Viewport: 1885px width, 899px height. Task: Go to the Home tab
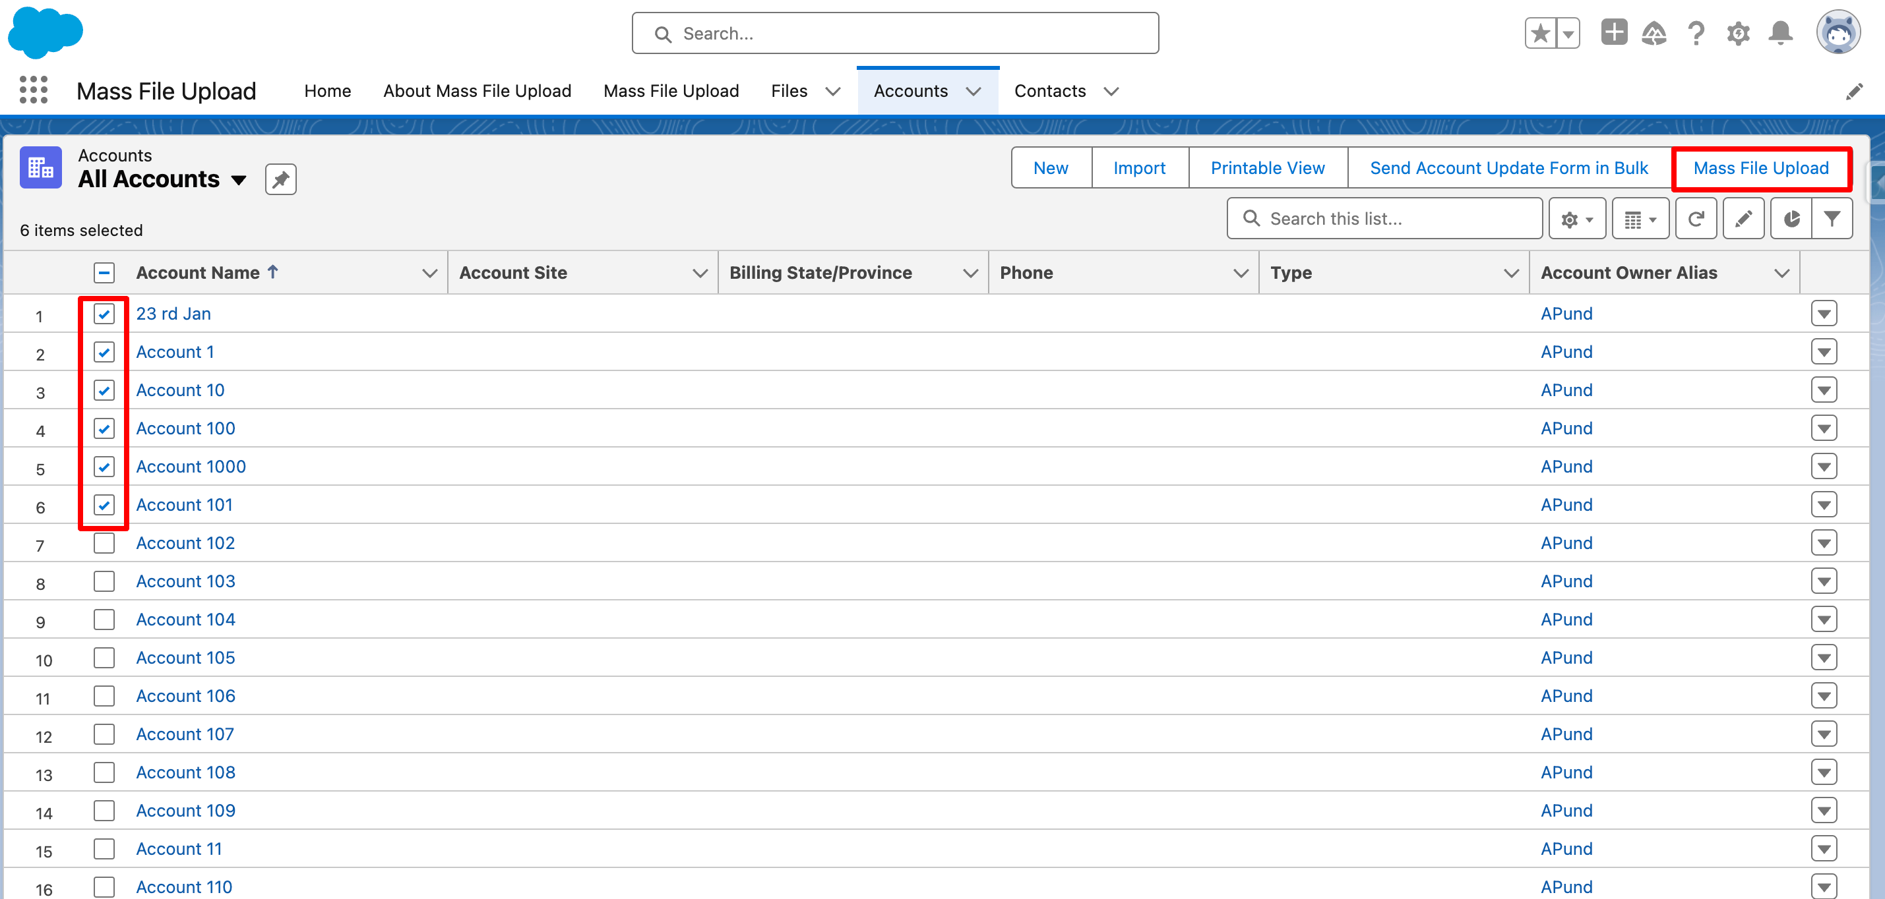tap(327, 91)
